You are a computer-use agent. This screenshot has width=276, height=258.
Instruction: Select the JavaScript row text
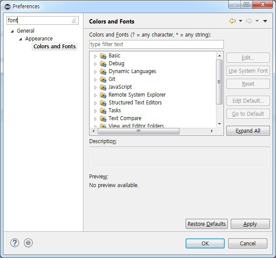(120, 87)
